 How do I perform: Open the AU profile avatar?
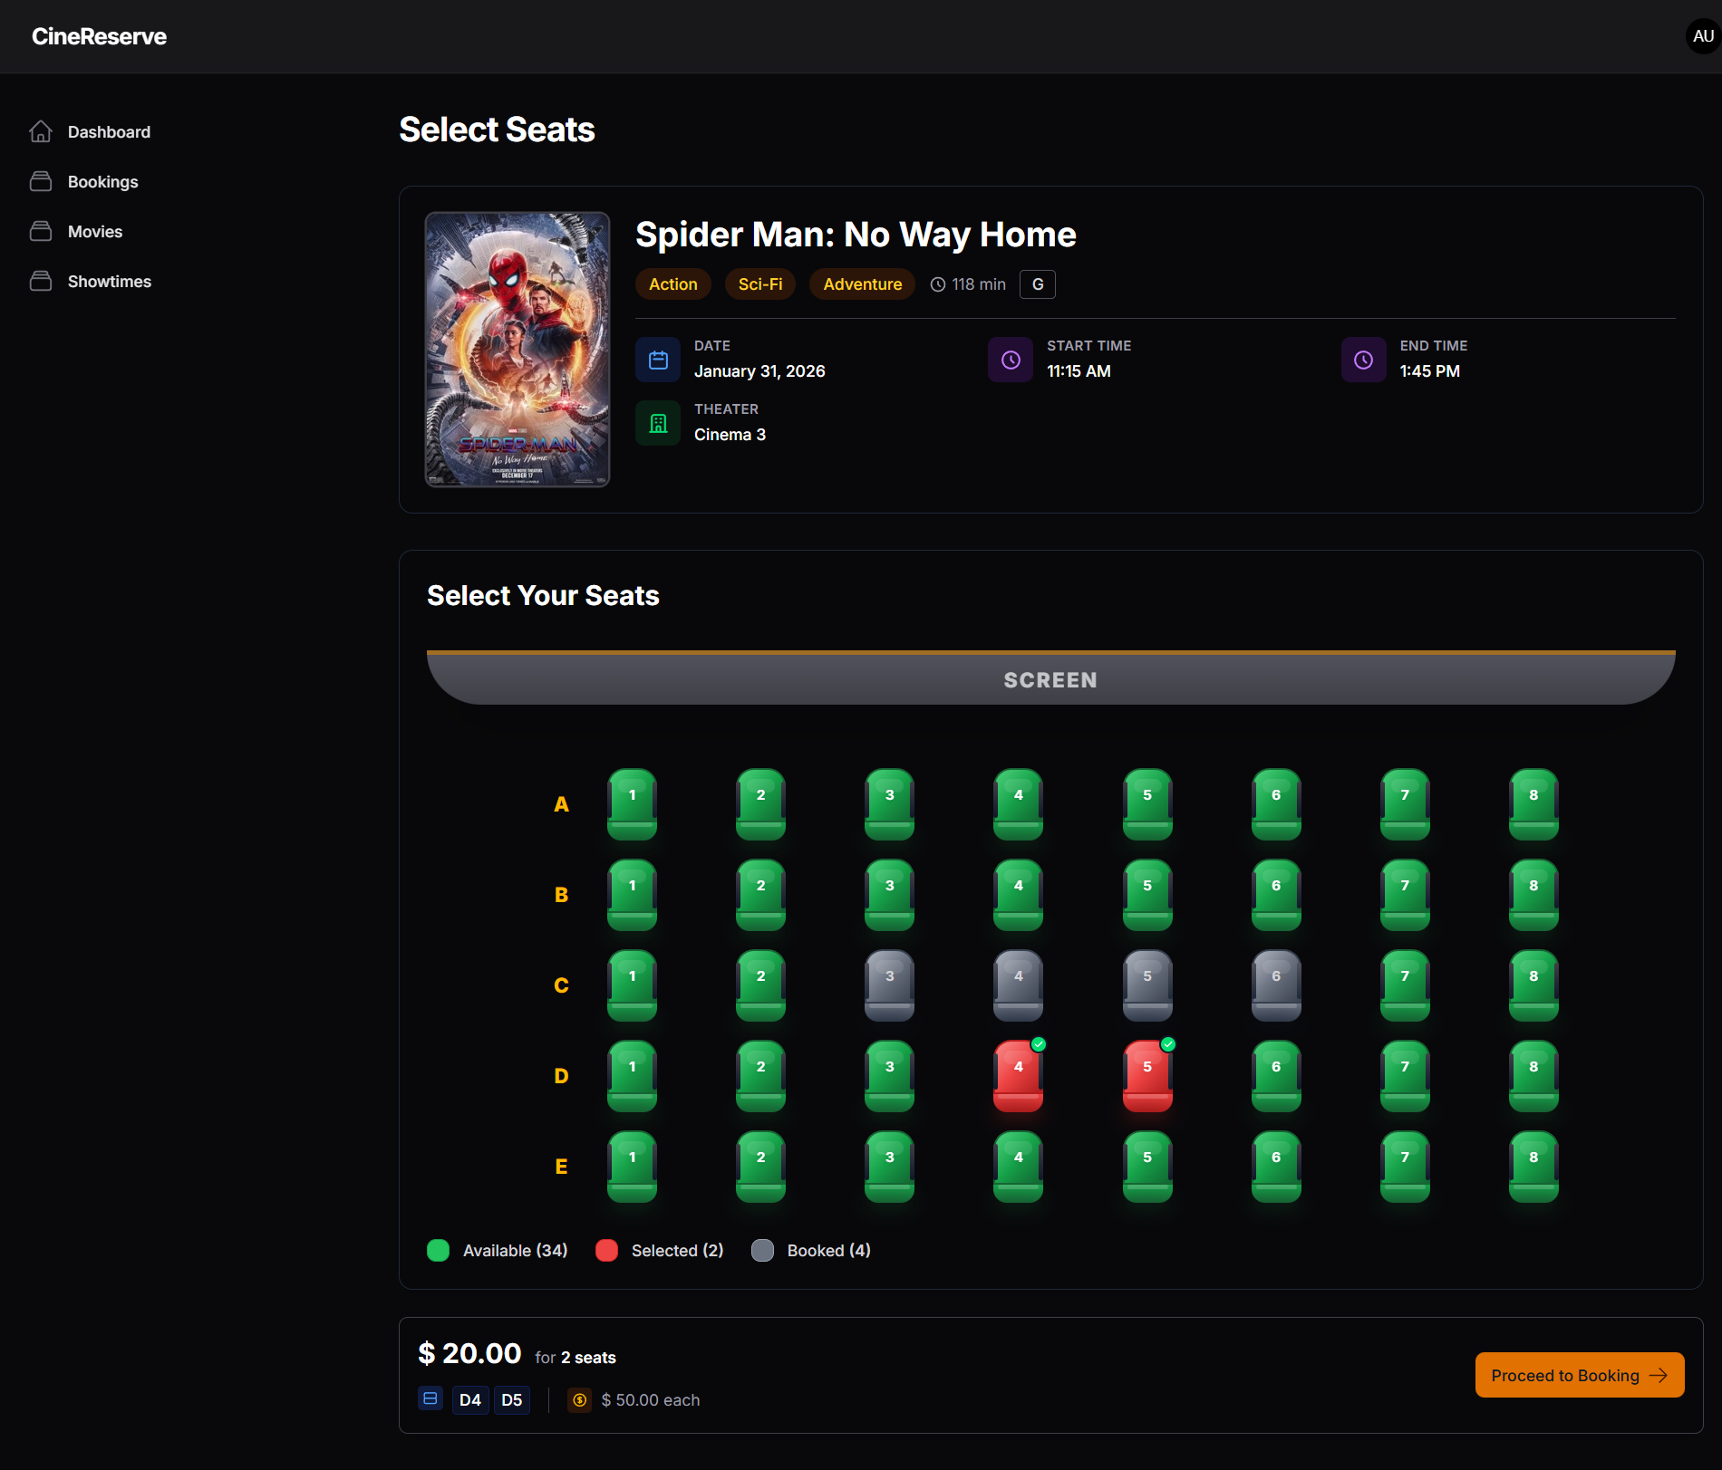click(1701, 36)
